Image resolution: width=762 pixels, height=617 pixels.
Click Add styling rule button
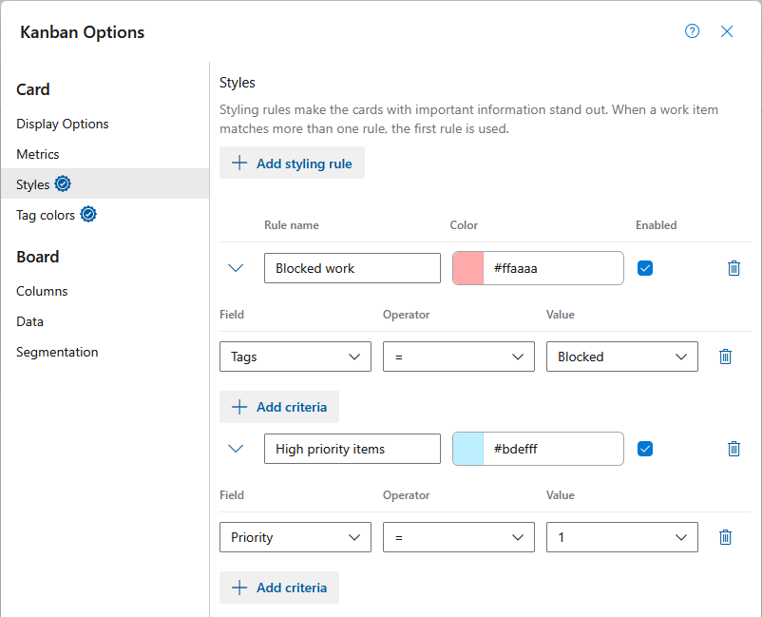292,163
